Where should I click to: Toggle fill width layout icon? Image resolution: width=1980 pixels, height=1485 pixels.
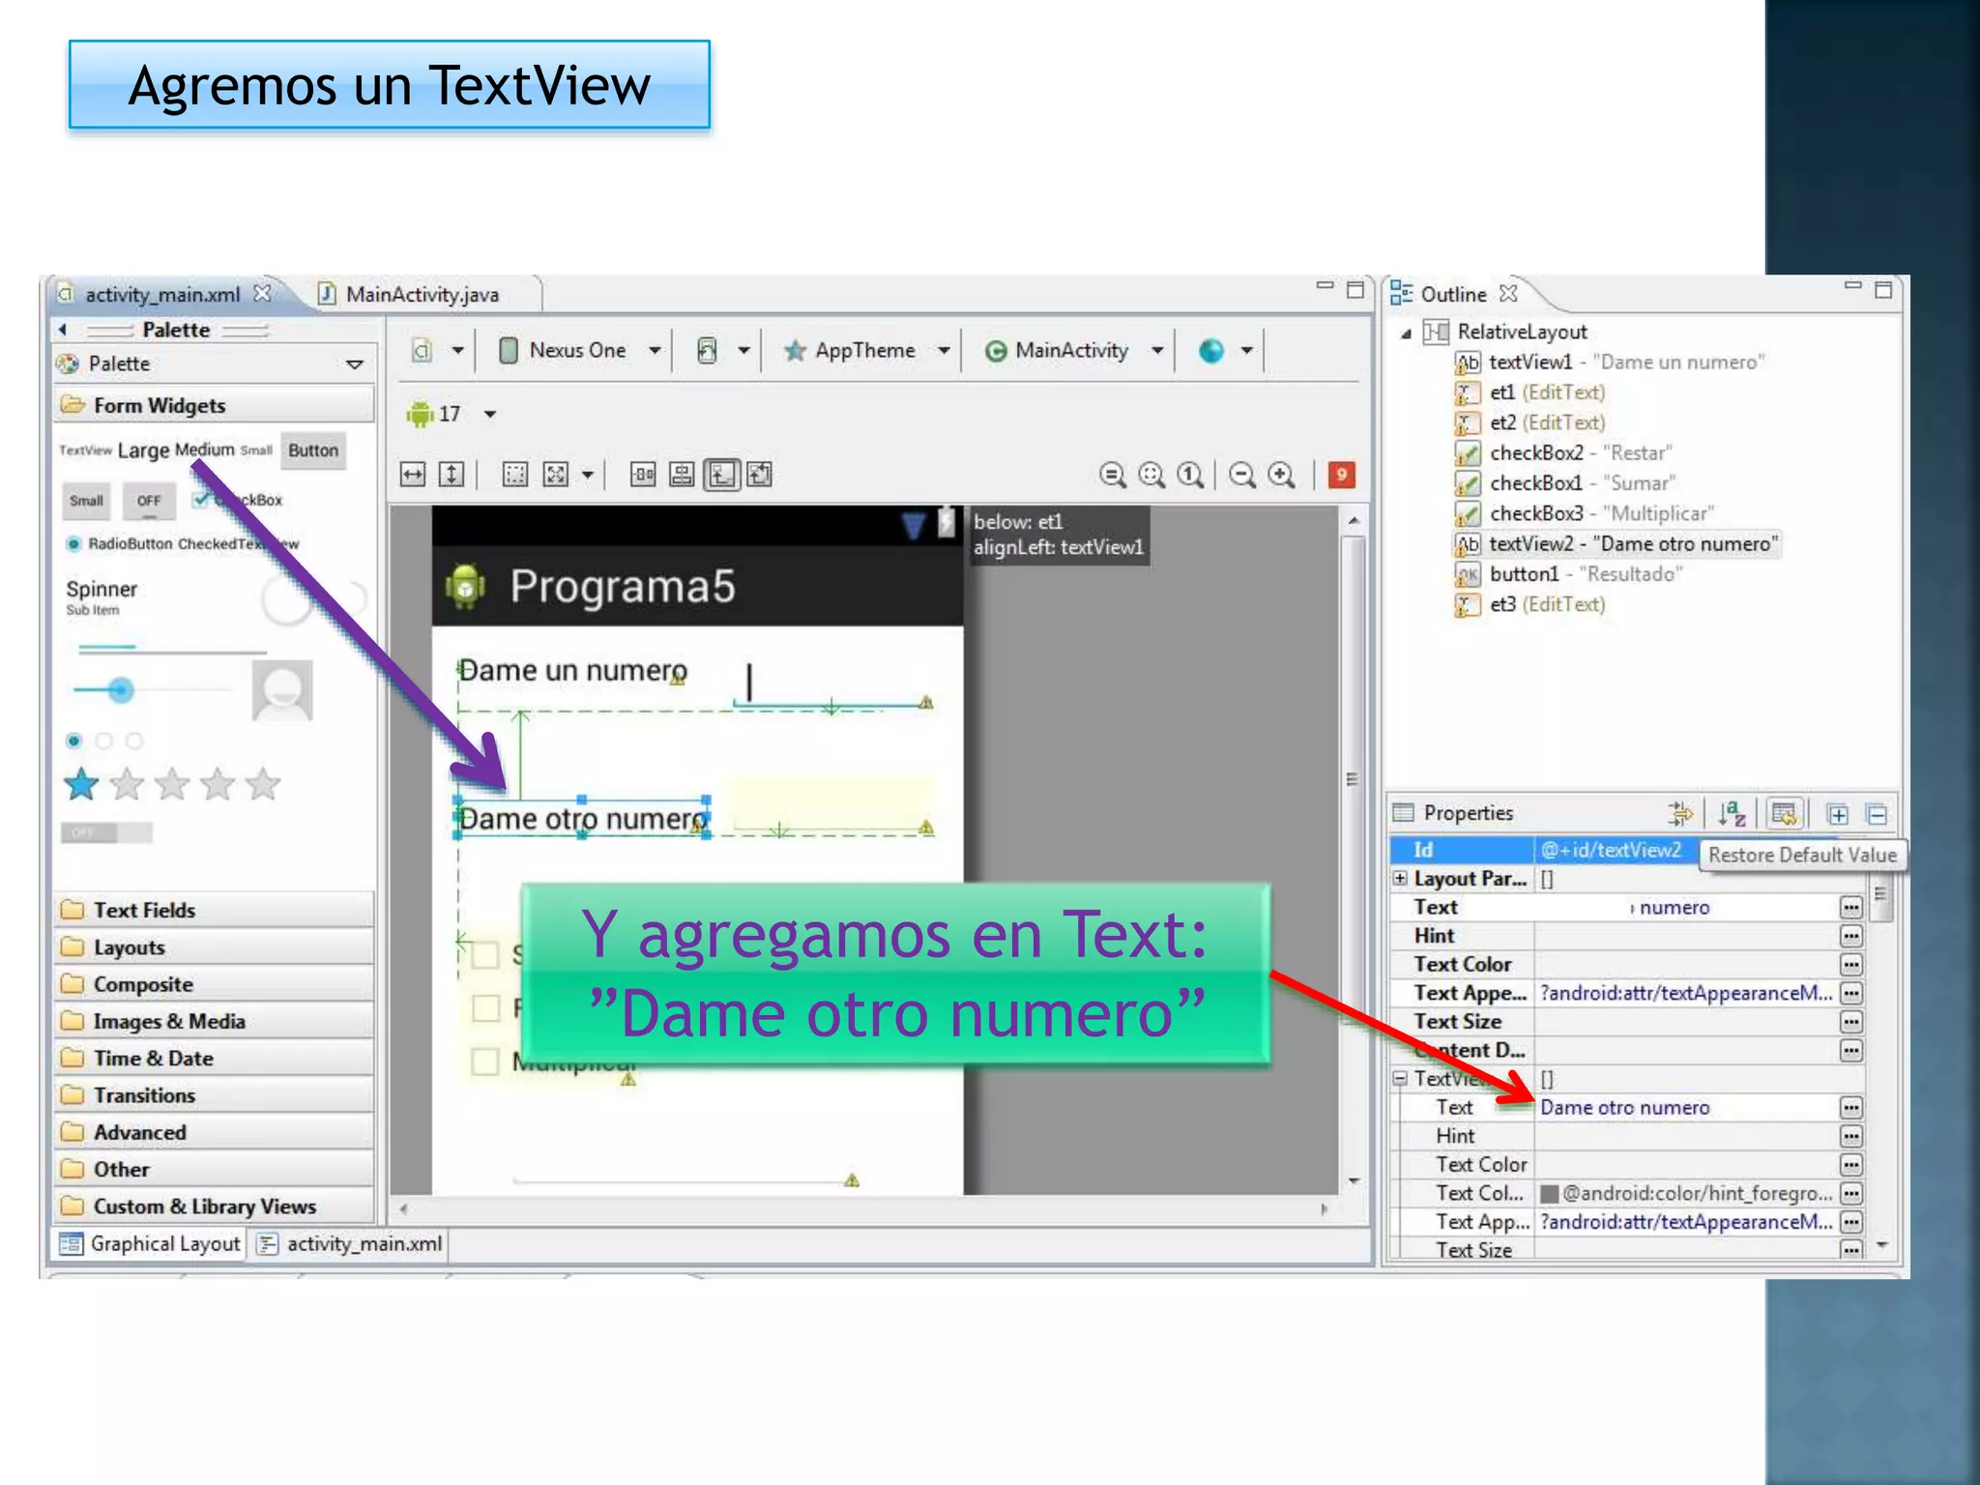pos(413,475)
